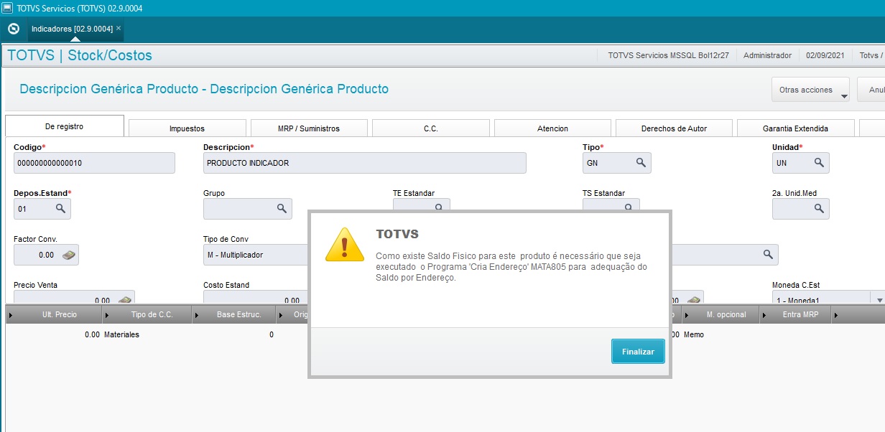The image size is (885, 432).
Task: Click the arrow before Entra MRP column
Action: click(x=764, y=315)
